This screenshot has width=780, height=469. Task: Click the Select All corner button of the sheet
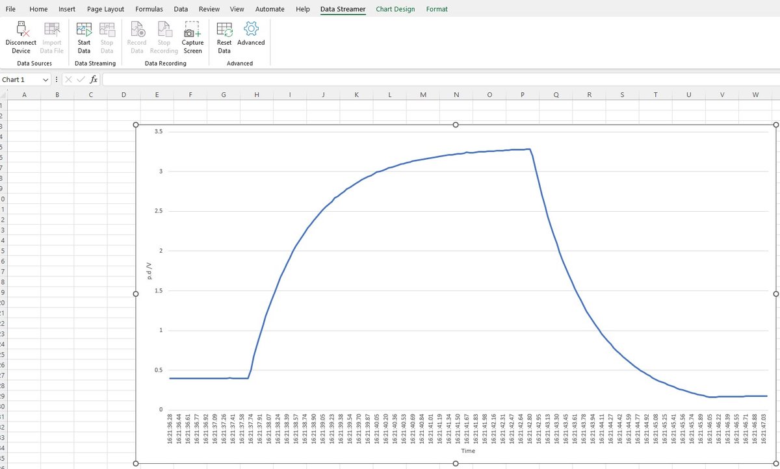(3, 95)
